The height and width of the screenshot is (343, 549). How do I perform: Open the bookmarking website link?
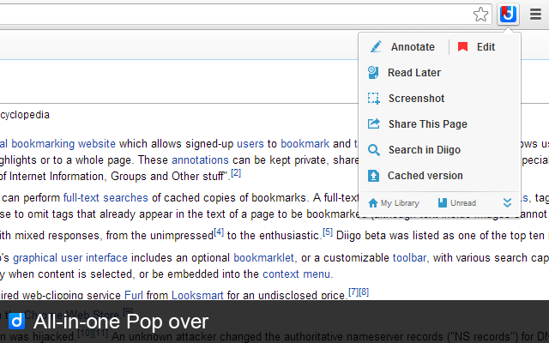click(63, 144)
